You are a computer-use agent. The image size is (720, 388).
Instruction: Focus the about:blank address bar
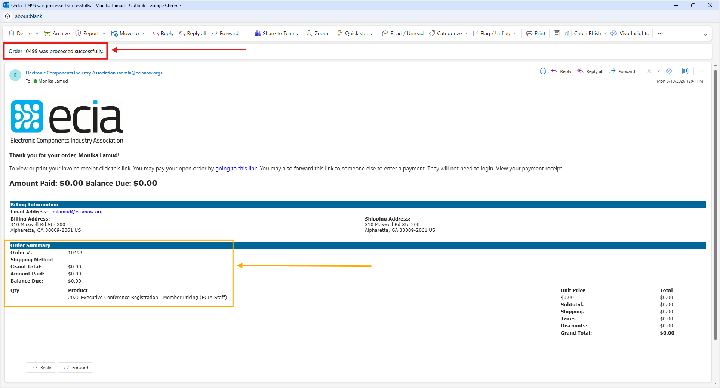[x=28, y=16]
